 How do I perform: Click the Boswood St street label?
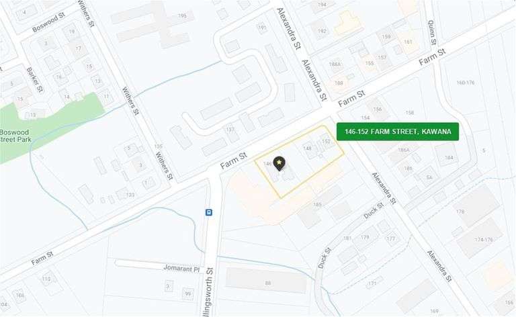click(48, 23)
